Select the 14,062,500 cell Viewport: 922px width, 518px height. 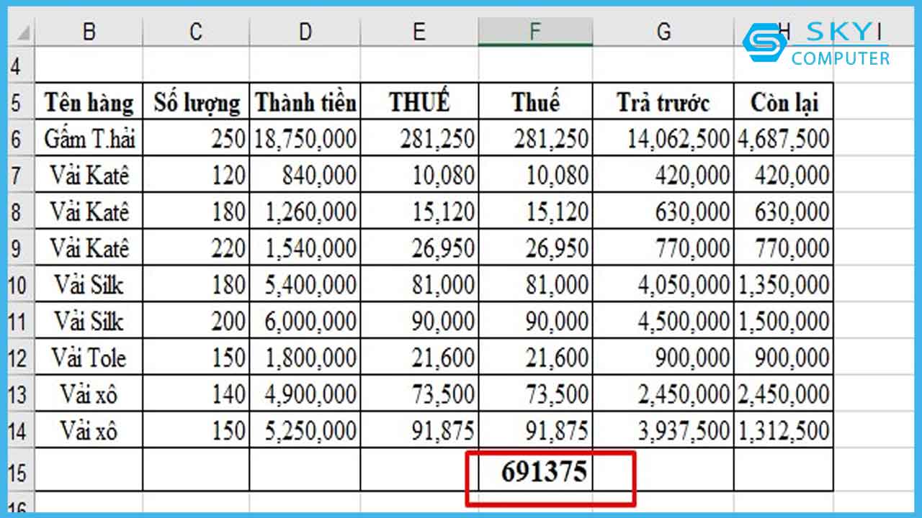pyautogui.click(x=663, y=138)
